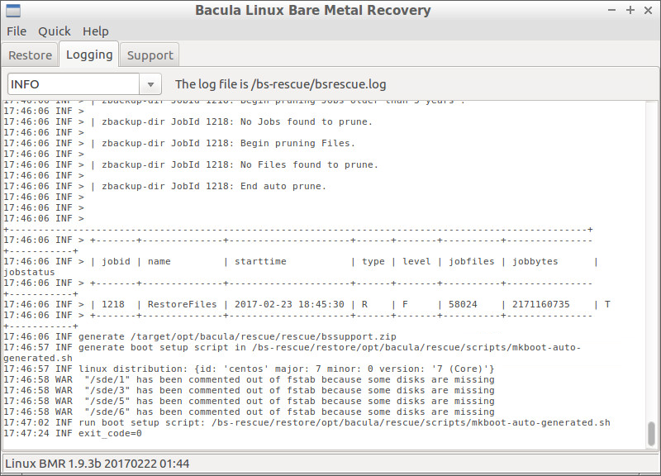Viewport: 661px width, 476px height.
Task: Click the '58024' jobfiles value
Action: 463,304
